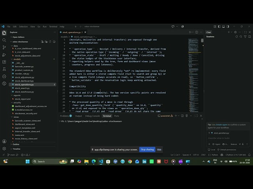The image size is (253, 189).
Task: Run the Python file with play icon
Action: pos(190,32)
